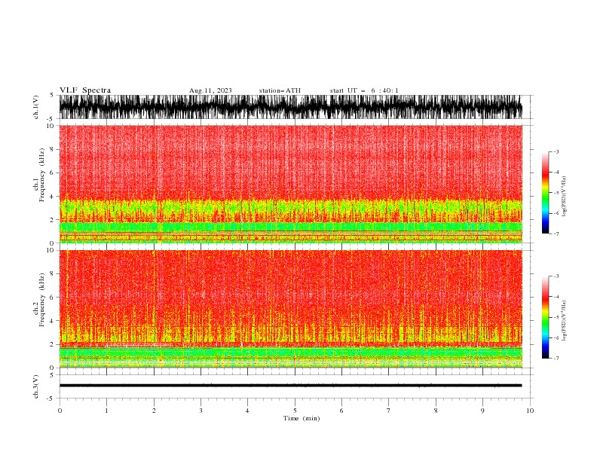Click the "7" tick label on the time axis
Screen dimensions: 597x461
[389, 411]
